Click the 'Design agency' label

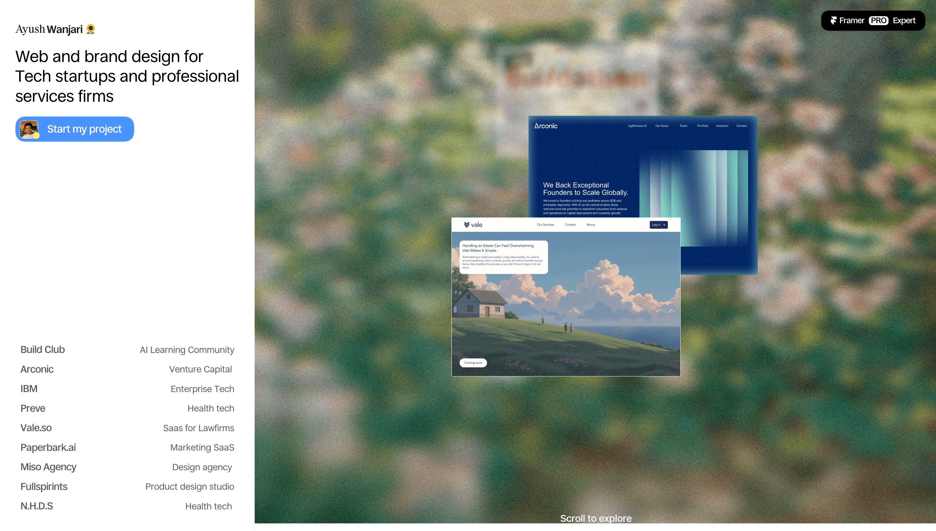pyautogui.click(x=202, y=467)
